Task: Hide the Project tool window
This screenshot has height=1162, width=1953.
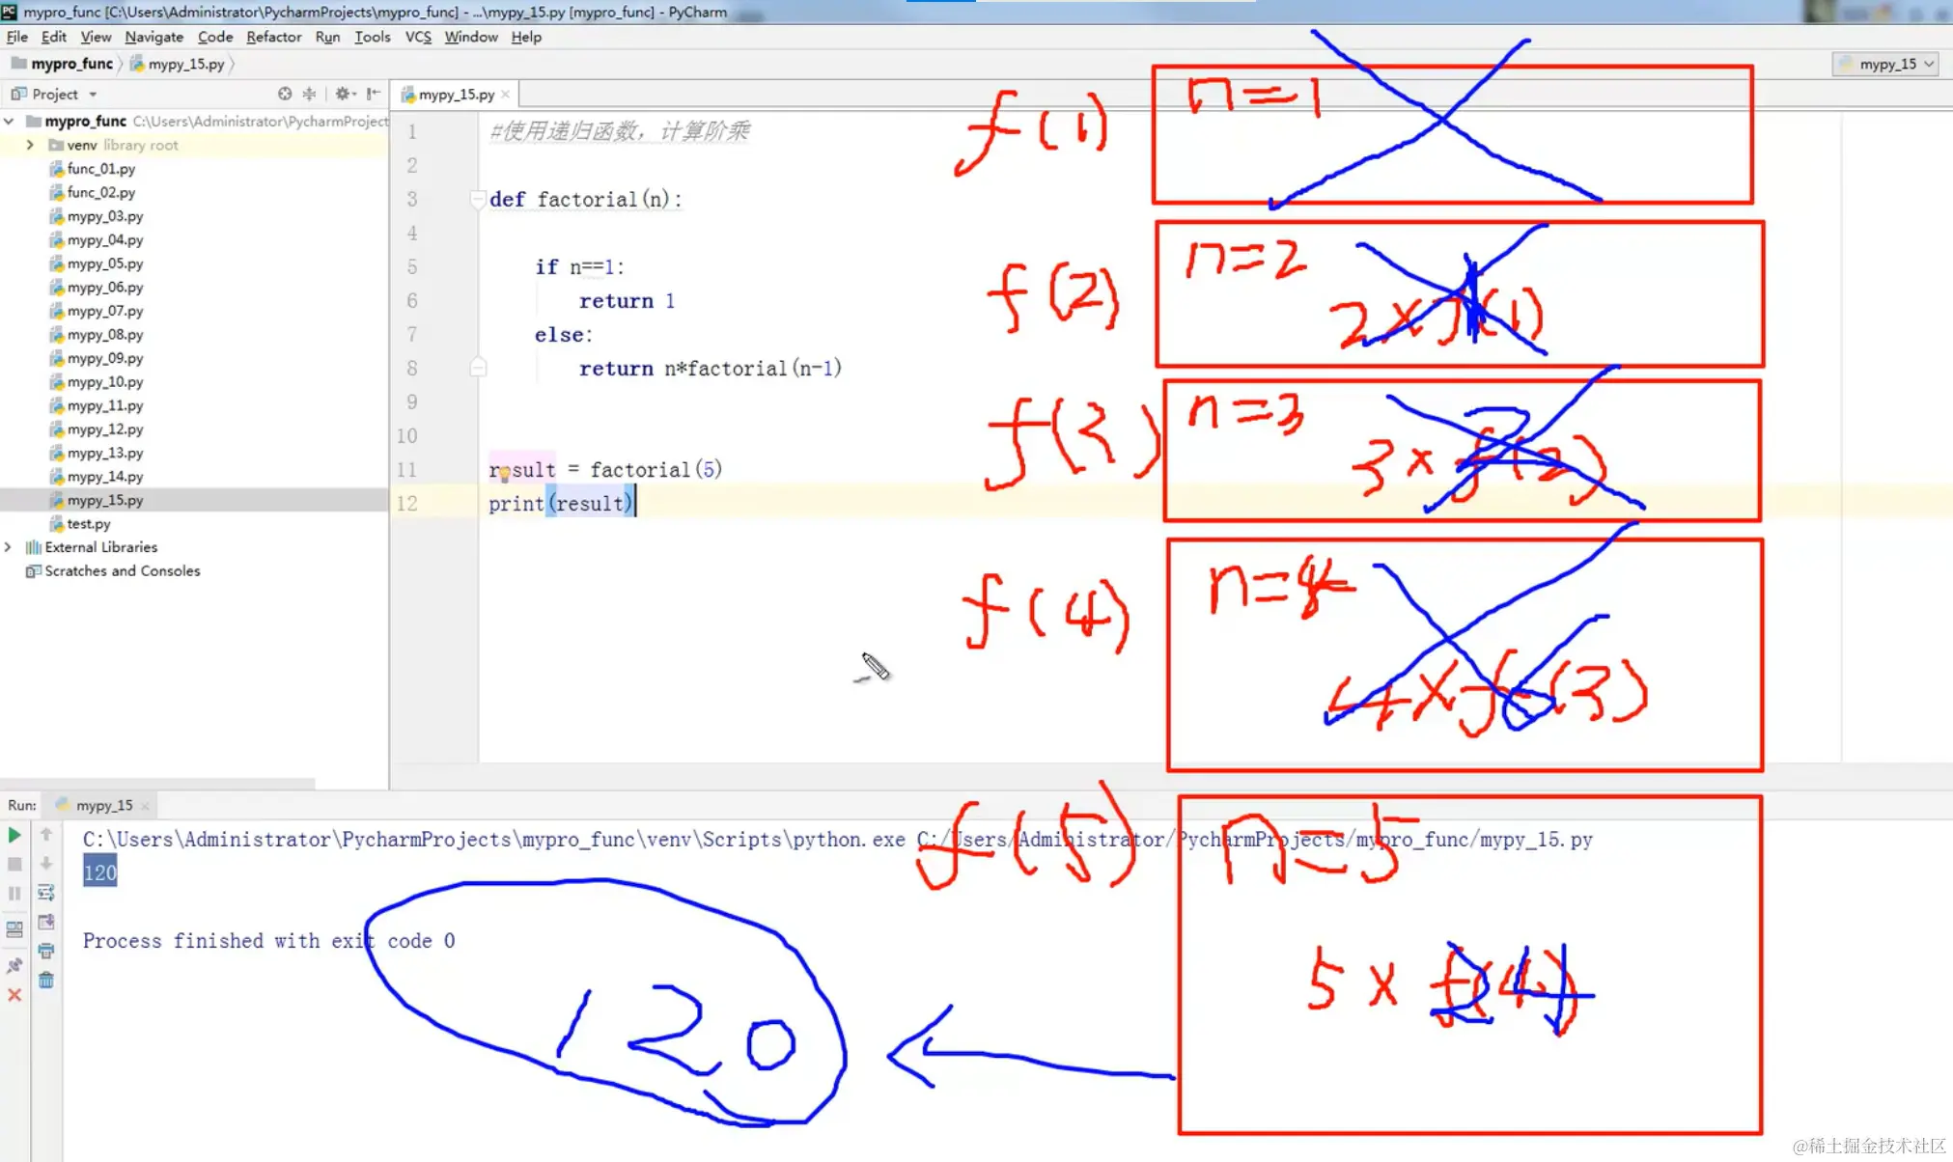Action: pos(374,94)
